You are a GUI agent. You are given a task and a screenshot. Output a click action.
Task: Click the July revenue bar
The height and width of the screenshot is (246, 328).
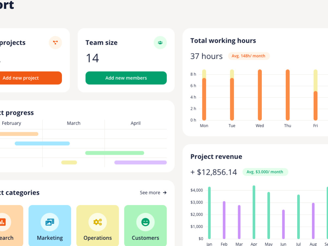298,217
